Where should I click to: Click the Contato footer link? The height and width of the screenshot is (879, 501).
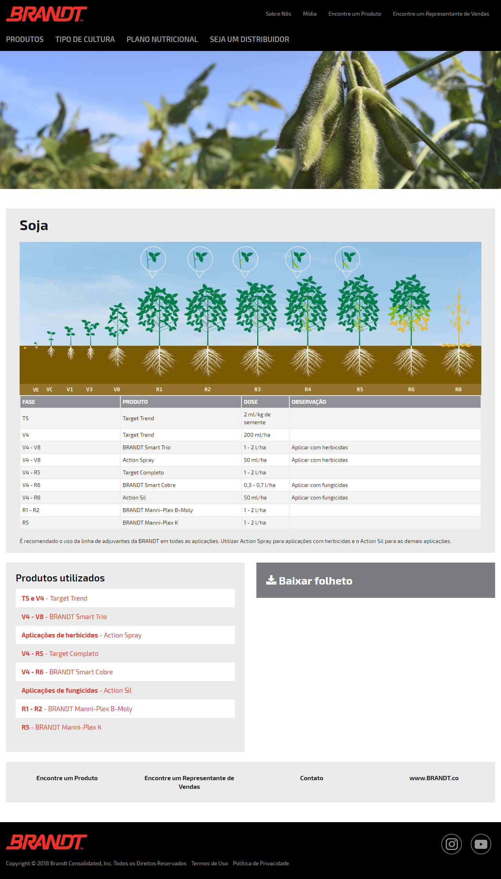312,778
